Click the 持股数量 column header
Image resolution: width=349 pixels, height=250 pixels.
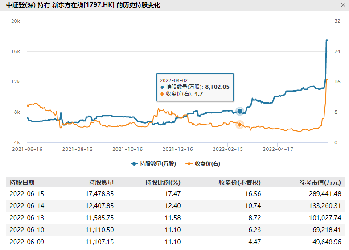(101, 183)
